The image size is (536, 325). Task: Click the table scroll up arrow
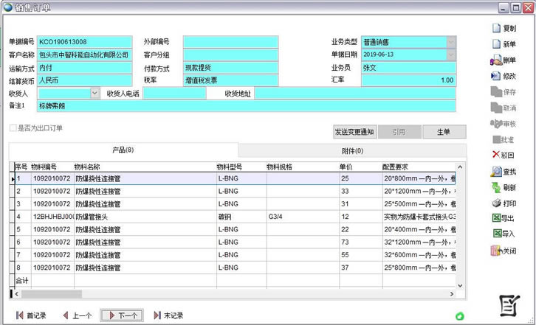460,167
